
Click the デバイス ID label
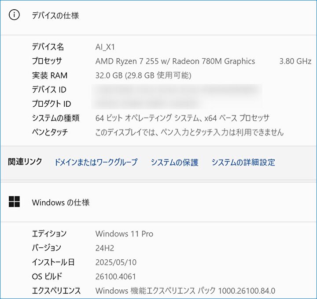(x=49, y=90)
